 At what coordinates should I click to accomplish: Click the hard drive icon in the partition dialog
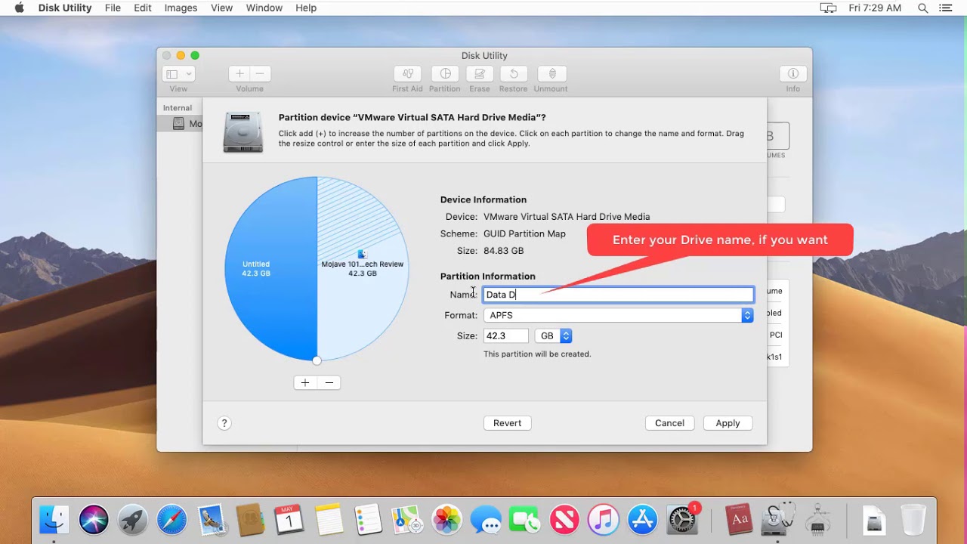coord(243,132)
